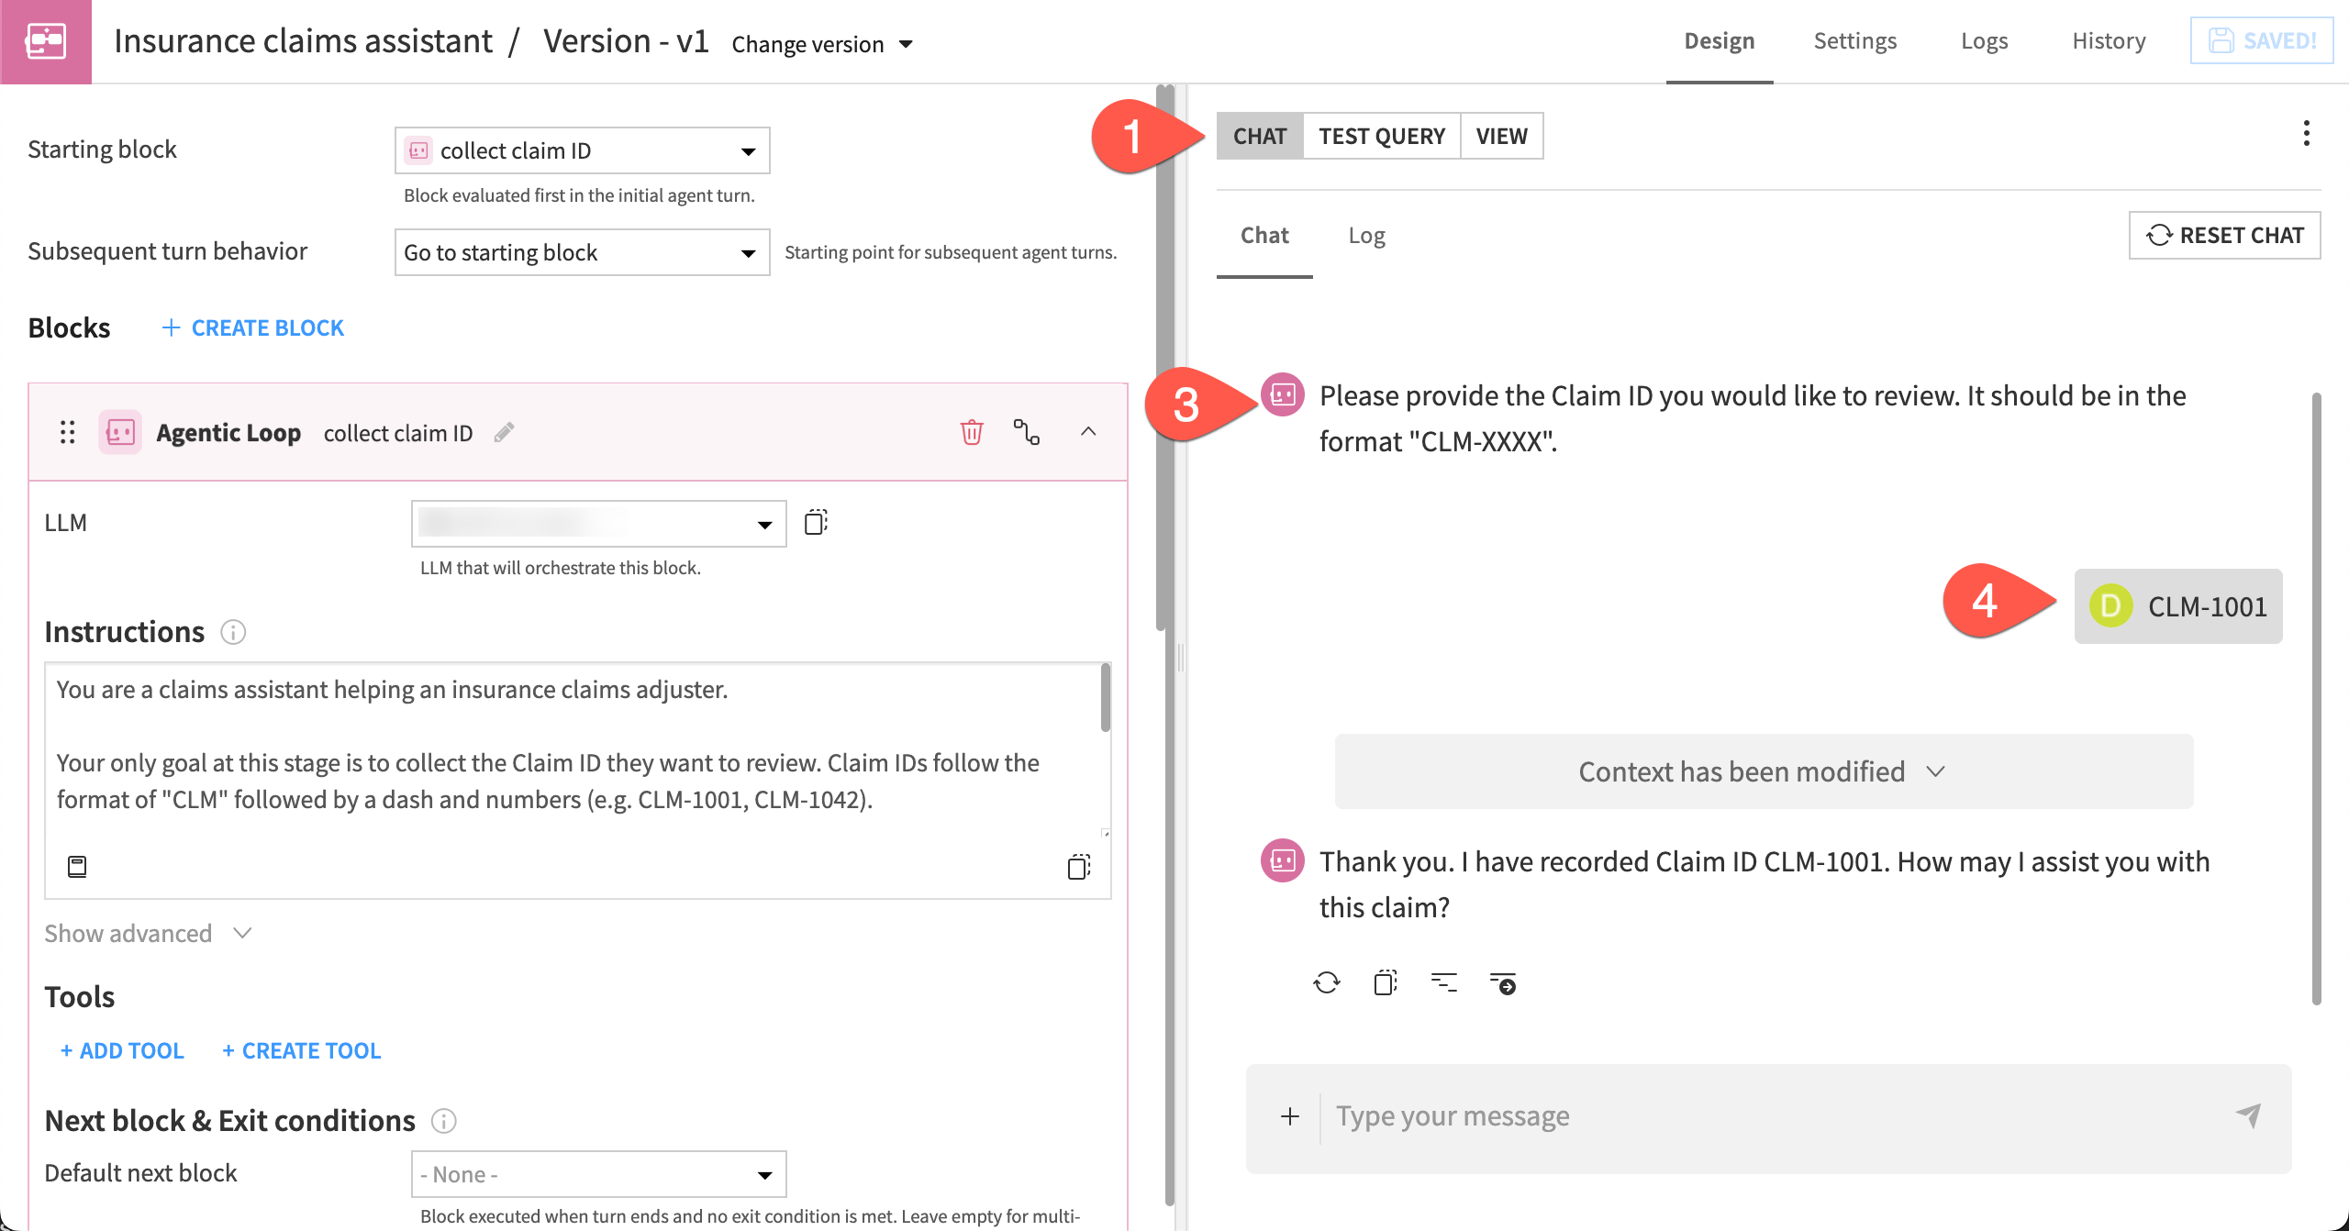Click the plus icon next to the message box
The width and height of the screenshot is (2349, 1231).
point(1289,1115)
